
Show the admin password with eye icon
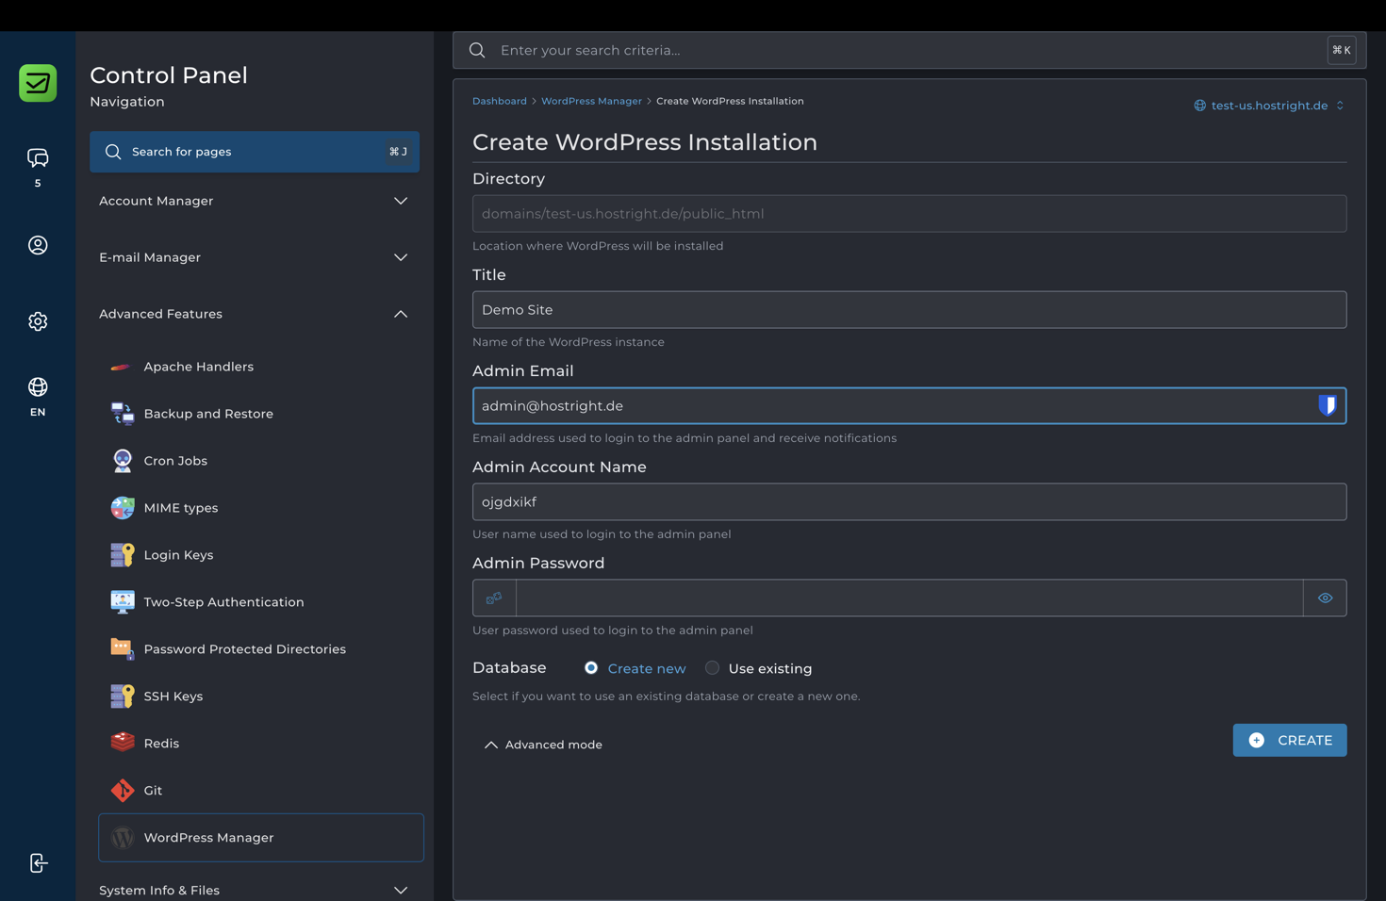tap(1325, 598)
